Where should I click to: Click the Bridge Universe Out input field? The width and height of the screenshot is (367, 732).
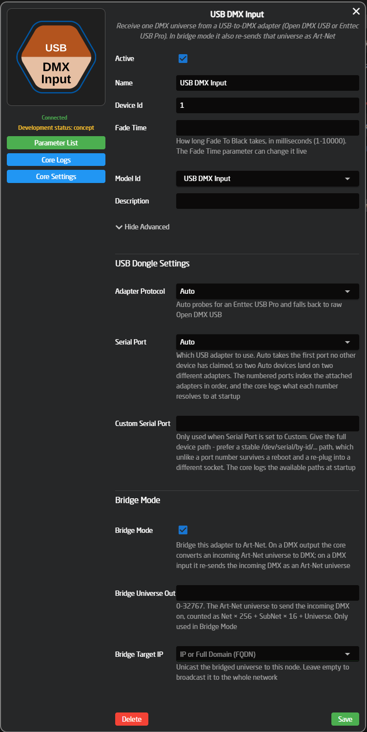click(x=267, y=593)
